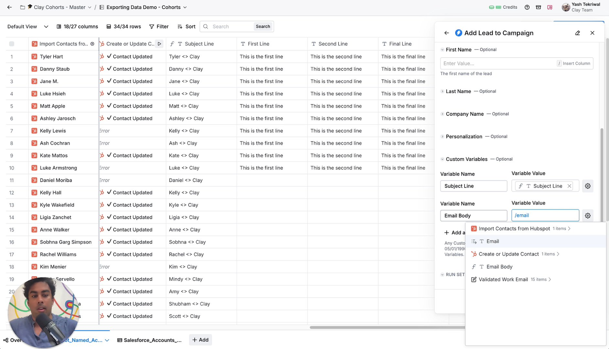Expand the Personalization section
This screenshot has height=349, width=609.
point(442,137)
